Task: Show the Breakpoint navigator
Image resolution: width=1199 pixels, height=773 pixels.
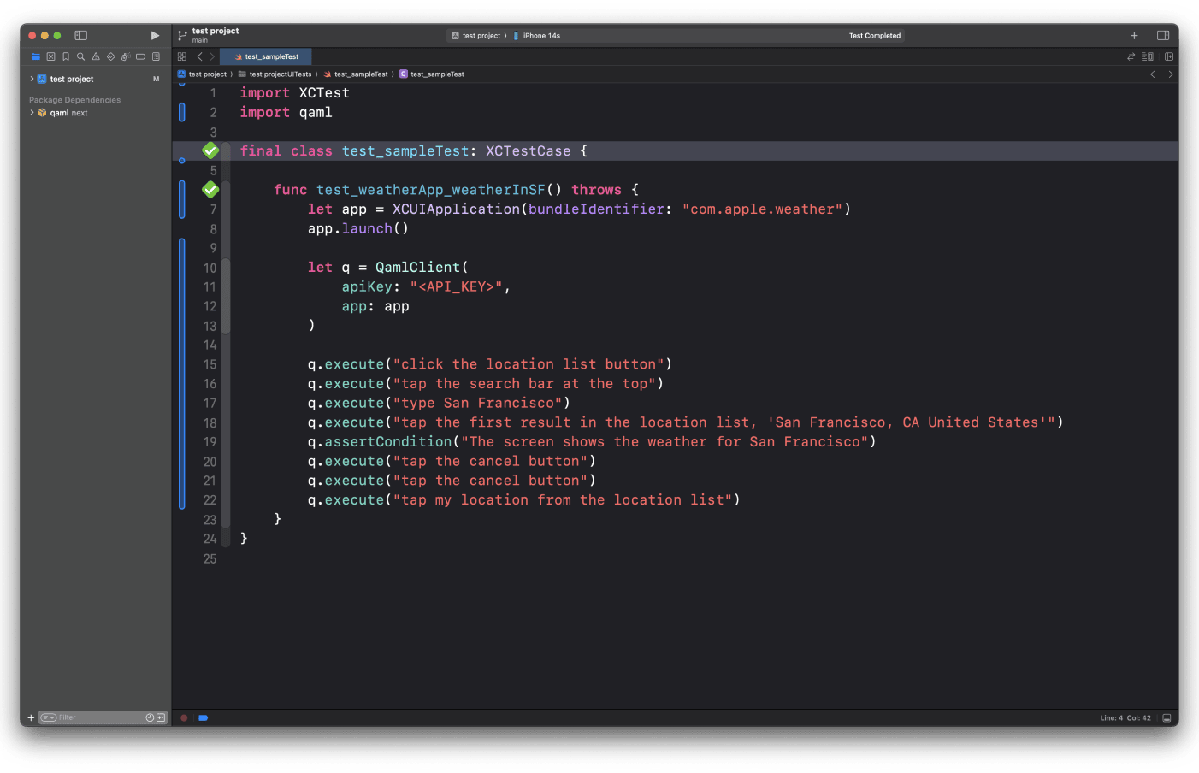Action: coord(140,56)
